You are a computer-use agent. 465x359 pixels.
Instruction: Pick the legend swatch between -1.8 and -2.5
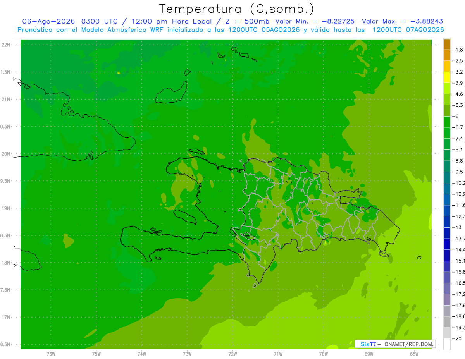(x=447, y=55)
